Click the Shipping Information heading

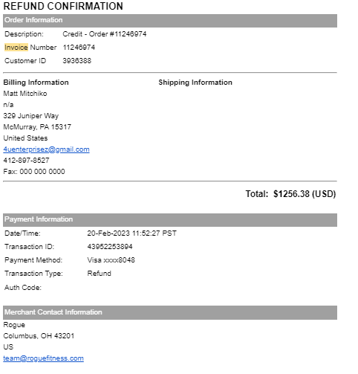click(x=195, y=83)
